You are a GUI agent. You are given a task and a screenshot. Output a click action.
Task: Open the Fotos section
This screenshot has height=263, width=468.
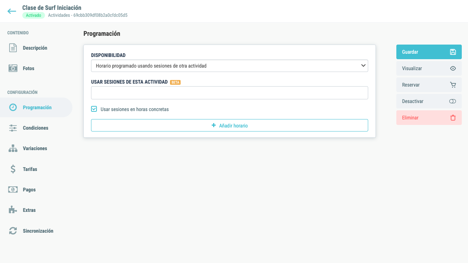[29, 68]
